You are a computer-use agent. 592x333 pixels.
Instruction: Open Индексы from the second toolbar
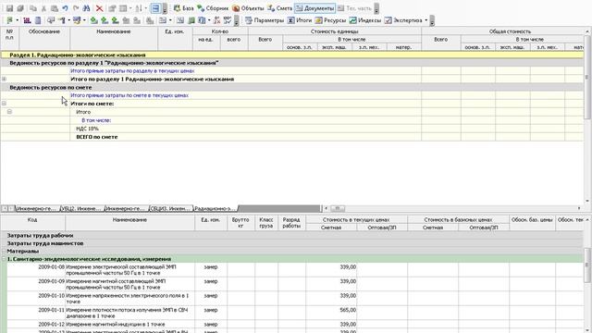pos(365,20)
